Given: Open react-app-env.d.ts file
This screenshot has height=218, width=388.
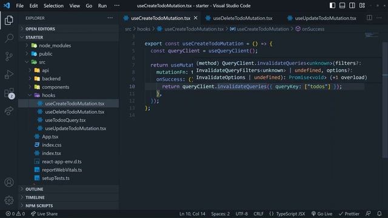Looking at the screenshot, I should (69, 162).
